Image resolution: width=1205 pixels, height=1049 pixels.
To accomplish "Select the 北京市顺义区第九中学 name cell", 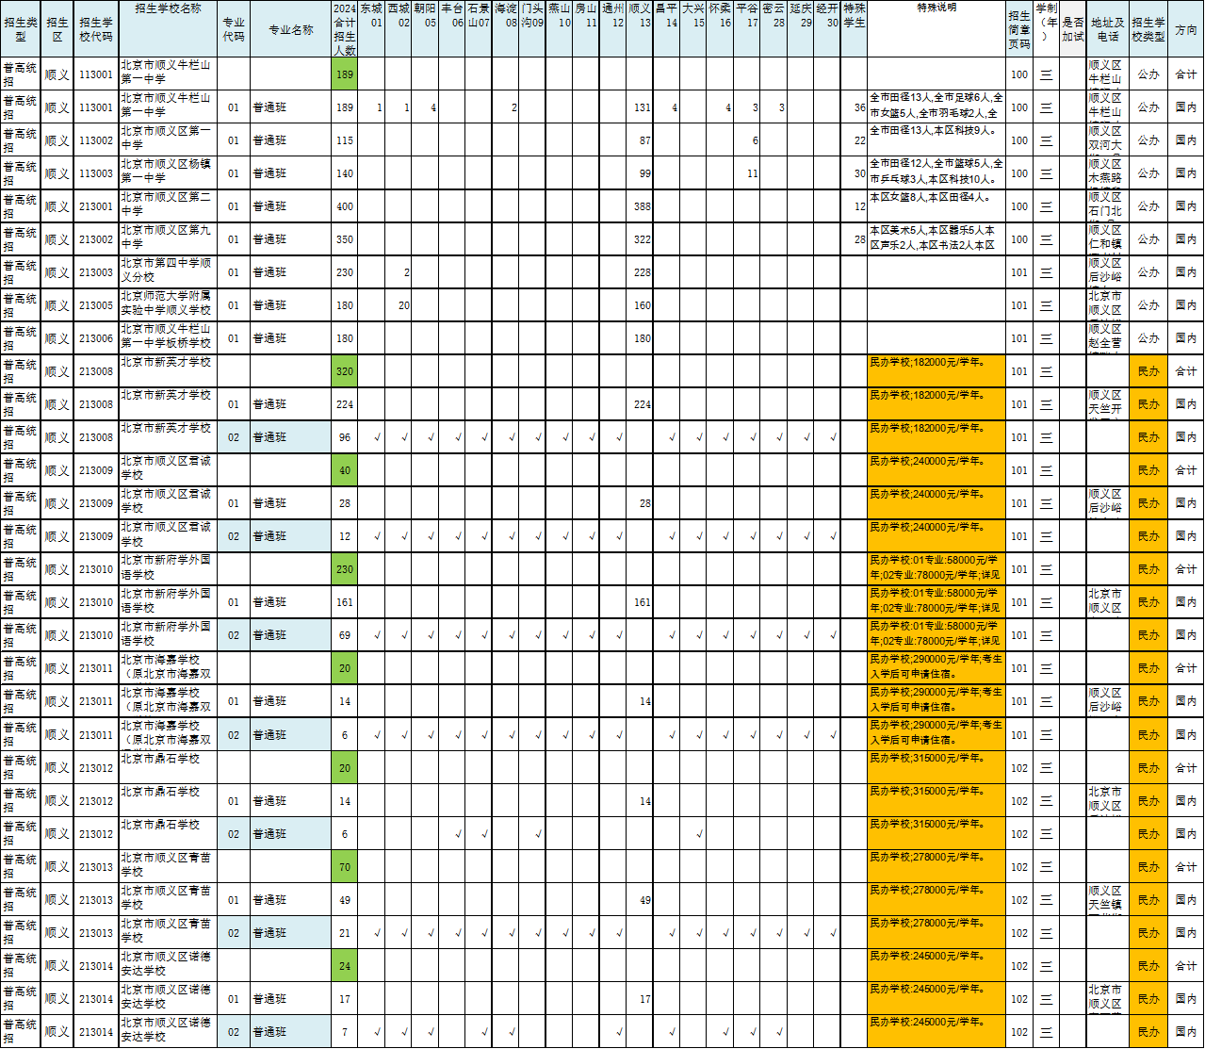I will coord(168,239).
